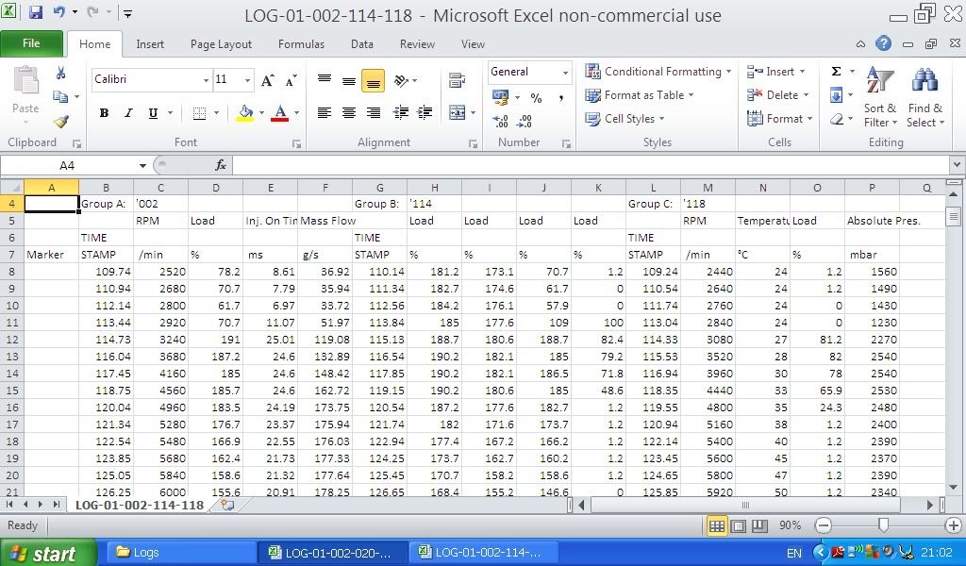Click the Sort & Filter button
The width and height of the screenshot is (966, 566).
click(x=880, y=96)
